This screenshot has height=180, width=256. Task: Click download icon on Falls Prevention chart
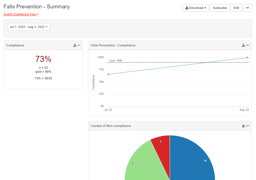click(243, 45)
